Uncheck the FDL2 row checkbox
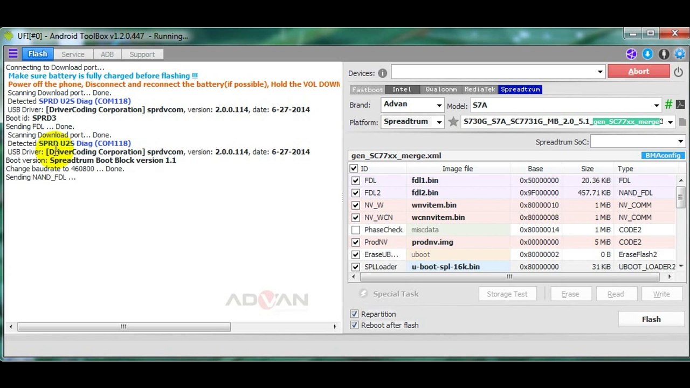690x388 pixels. (355, 193)
